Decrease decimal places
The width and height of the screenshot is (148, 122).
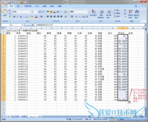86,17
